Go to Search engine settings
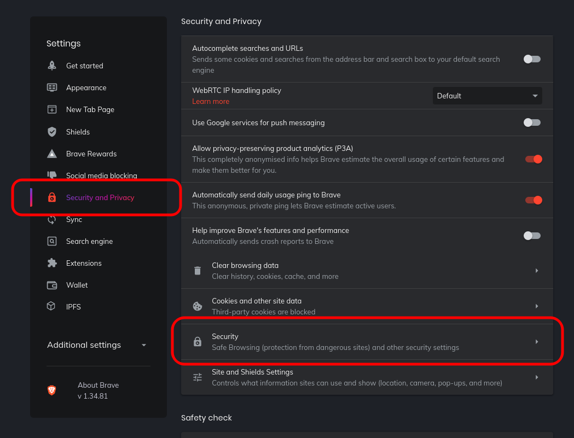This screenshot has height=438, width=574. point(89,241)
